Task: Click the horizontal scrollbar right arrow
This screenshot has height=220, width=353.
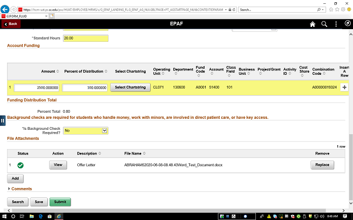Action: 344,211
